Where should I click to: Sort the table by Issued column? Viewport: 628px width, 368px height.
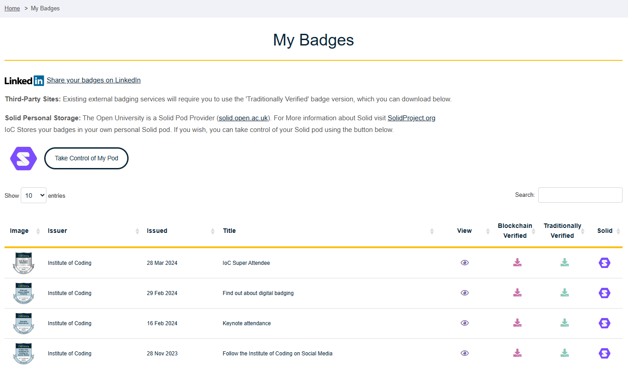[157, 231]
